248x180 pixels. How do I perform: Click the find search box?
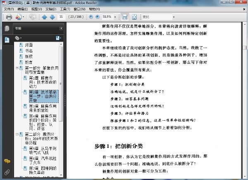(x=157, y=17)
